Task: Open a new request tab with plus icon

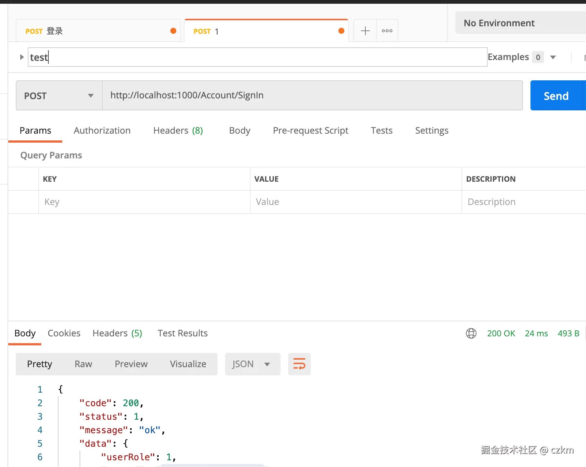Action: click(365, 31)
